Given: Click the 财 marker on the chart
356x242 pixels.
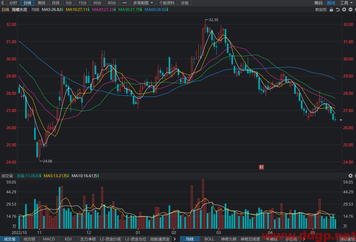Looking at the screenshot, I should [261, 167].
